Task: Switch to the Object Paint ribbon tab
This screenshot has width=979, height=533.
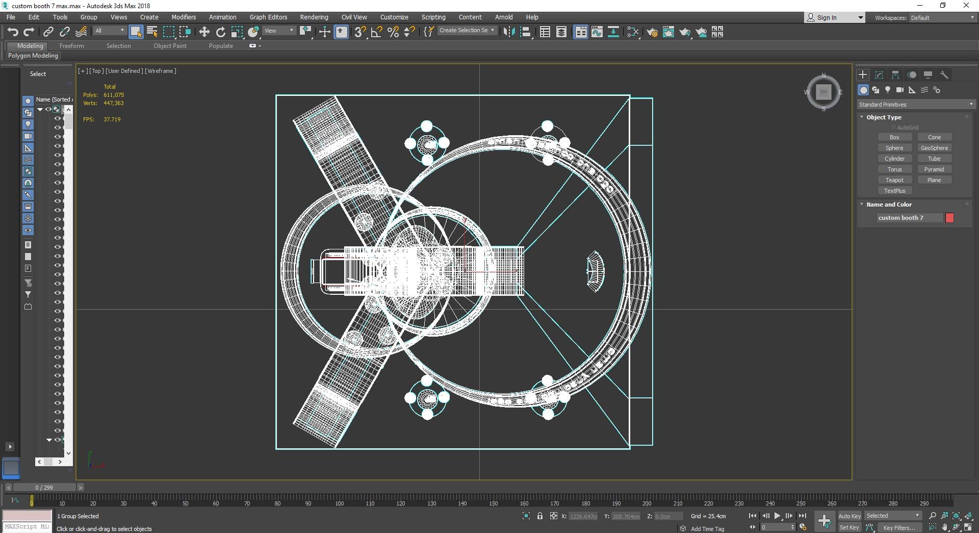Action: coord(170,46)
